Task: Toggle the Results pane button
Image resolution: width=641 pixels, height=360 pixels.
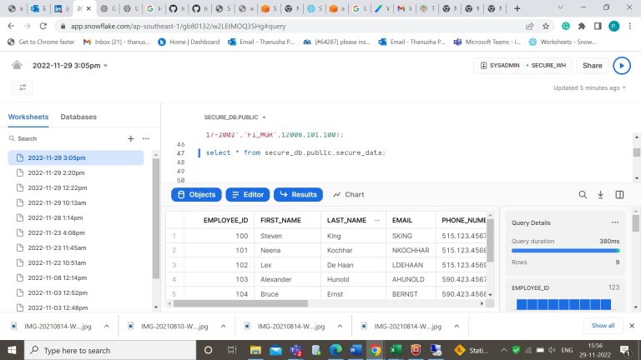Action: pyautogui.click(x=298, y=194)
